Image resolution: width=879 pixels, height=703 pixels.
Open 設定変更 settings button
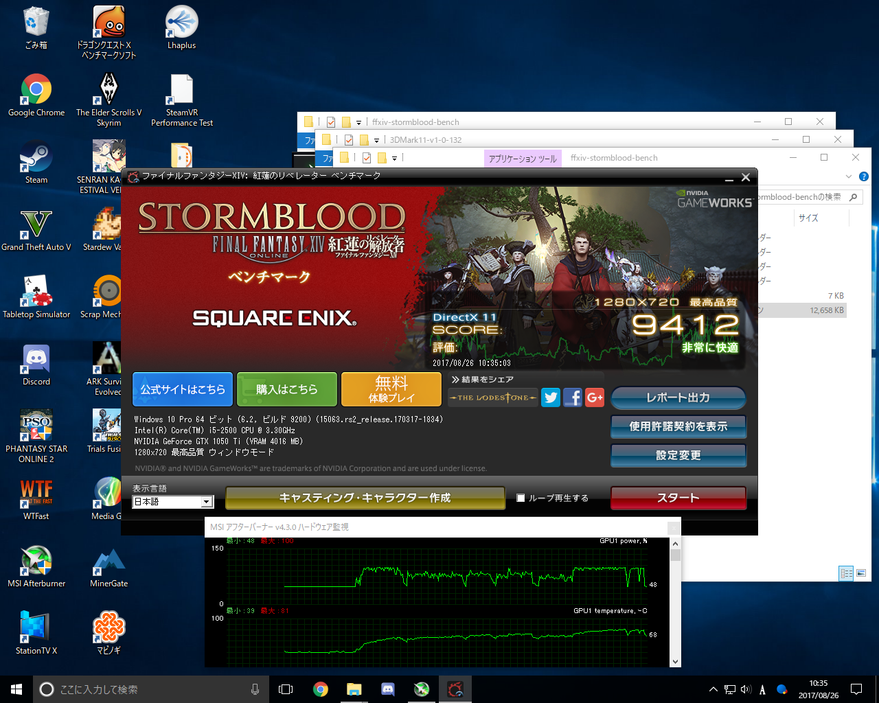coord(678,455)
